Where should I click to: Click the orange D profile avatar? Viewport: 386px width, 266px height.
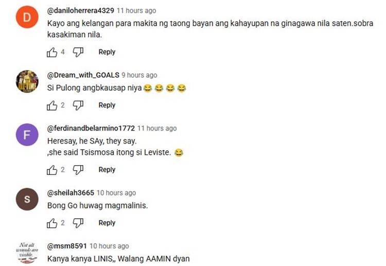point(27,17)
